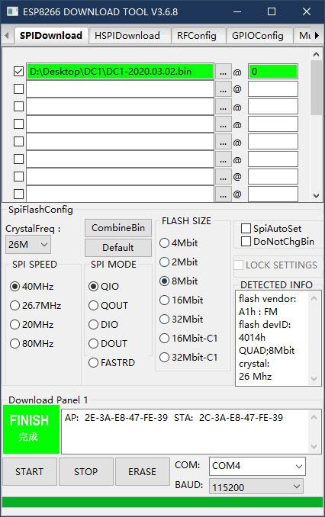Open the RFConfig tab
This screenshot has width=325, height=517.
(x=197, y=36)
